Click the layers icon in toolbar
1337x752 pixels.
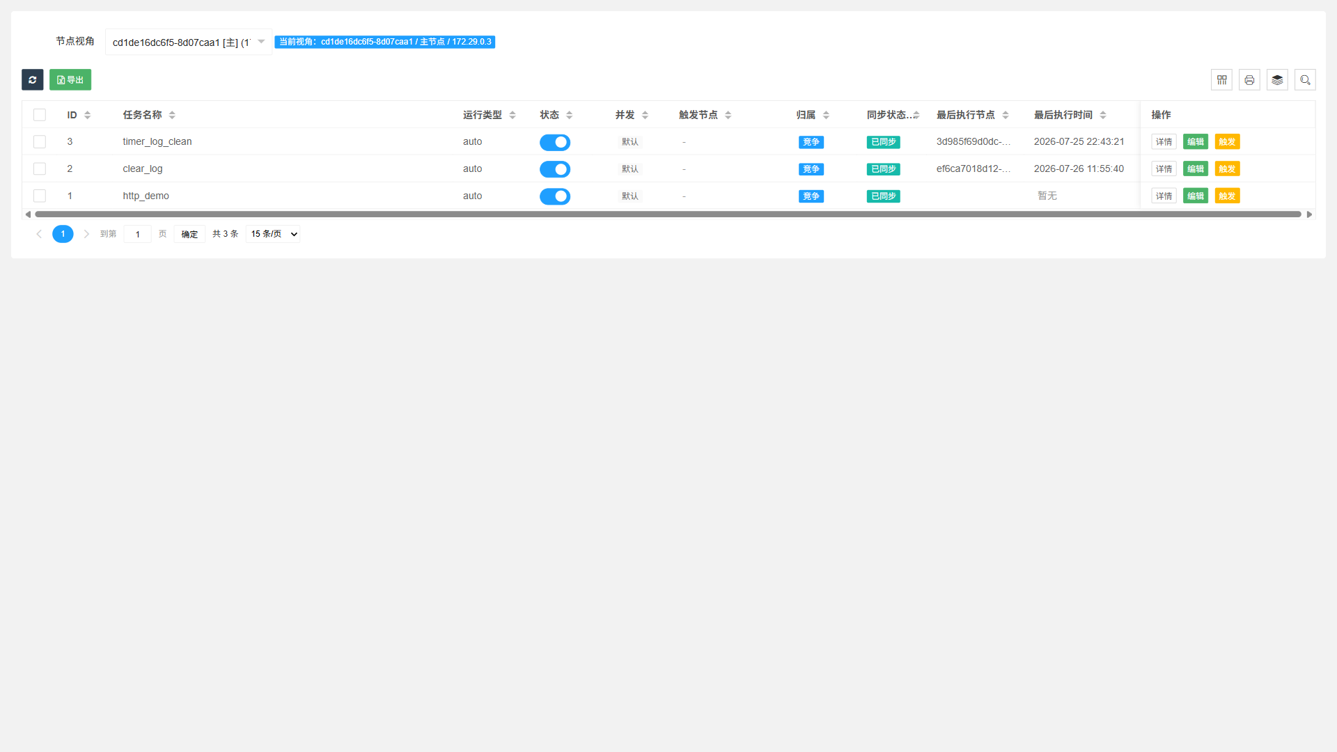coord(1277,80)
